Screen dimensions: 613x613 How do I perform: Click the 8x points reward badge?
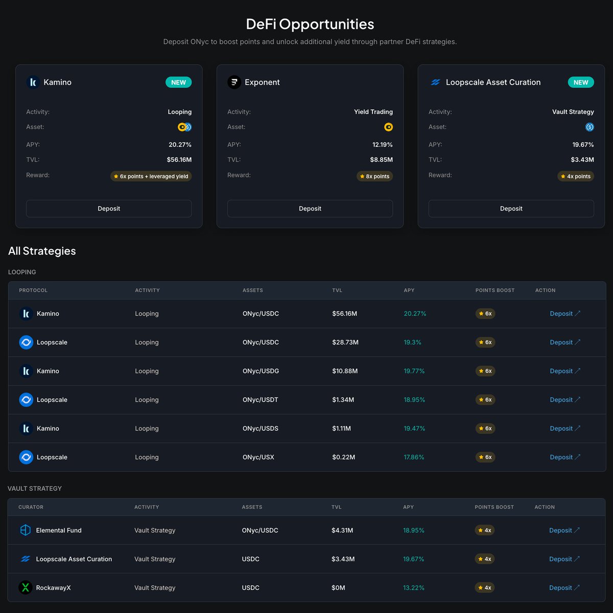point(375,176)
